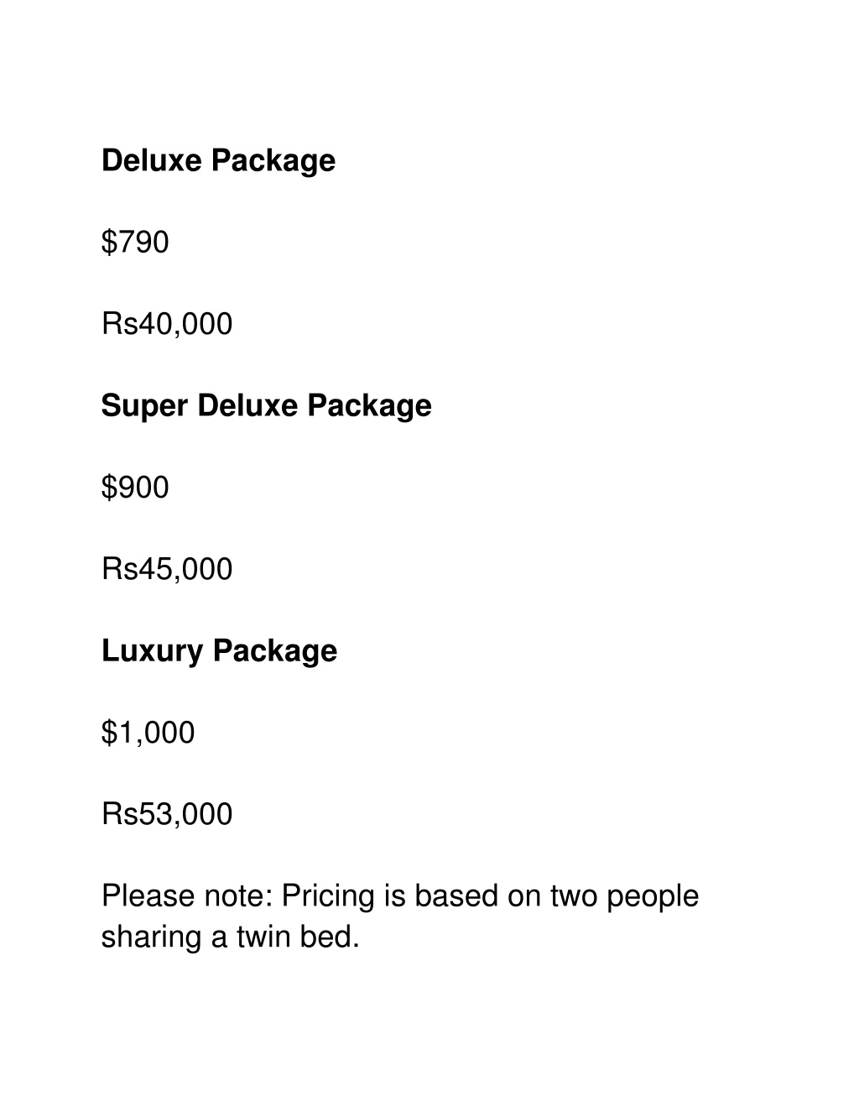The height and width of the screenshot is (1112, 859).
Task: Click the word 'based' in the note
Action: tap(456, 895)
